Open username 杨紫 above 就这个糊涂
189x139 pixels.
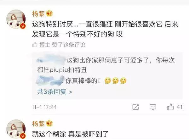tap(38, 124)
